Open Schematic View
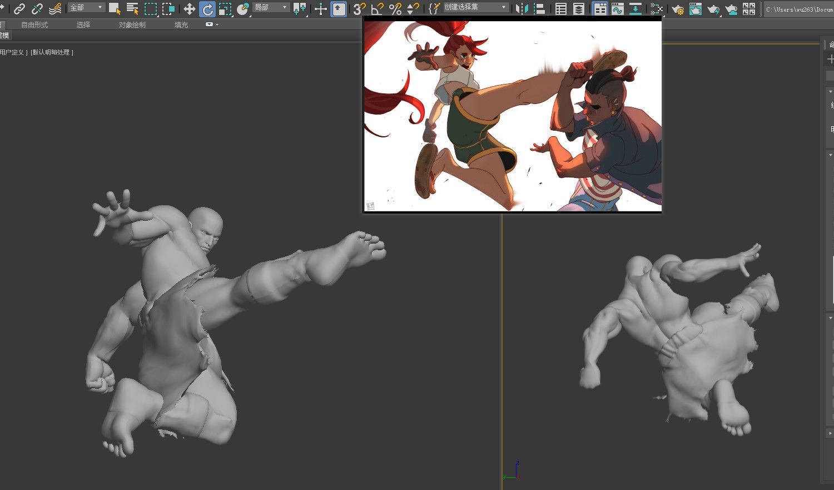Screen dimensions: 834x490 click(635, 8)
